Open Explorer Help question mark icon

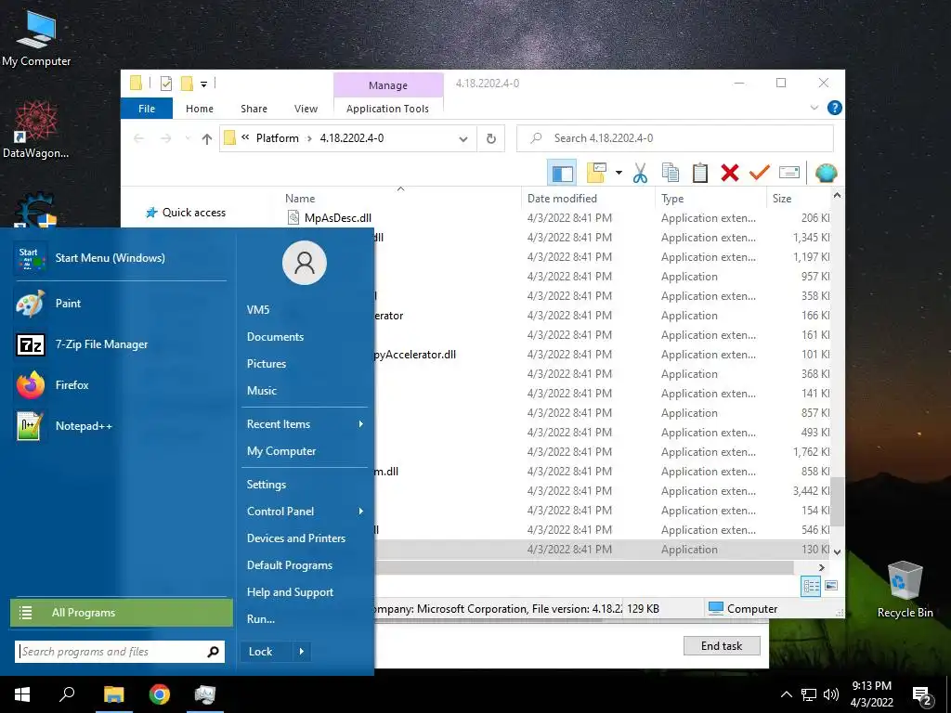pos(835,108)
